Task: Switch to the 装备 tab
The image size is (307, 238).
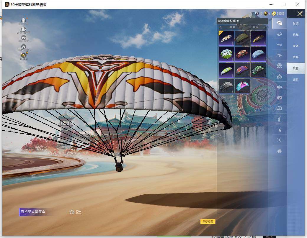Action: (296, 46)
